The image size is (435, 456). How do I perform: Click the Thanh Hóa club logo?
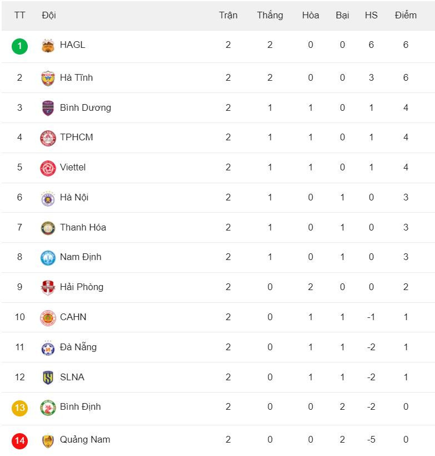(x=48, y=228)
